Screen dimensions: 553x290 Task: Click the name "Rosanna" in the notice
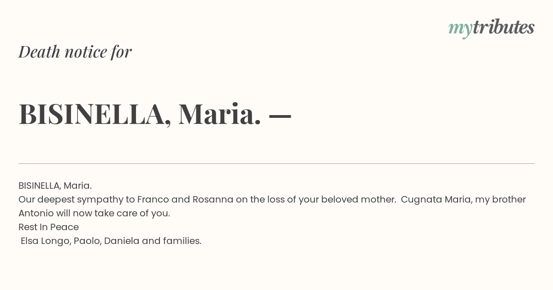213,199
